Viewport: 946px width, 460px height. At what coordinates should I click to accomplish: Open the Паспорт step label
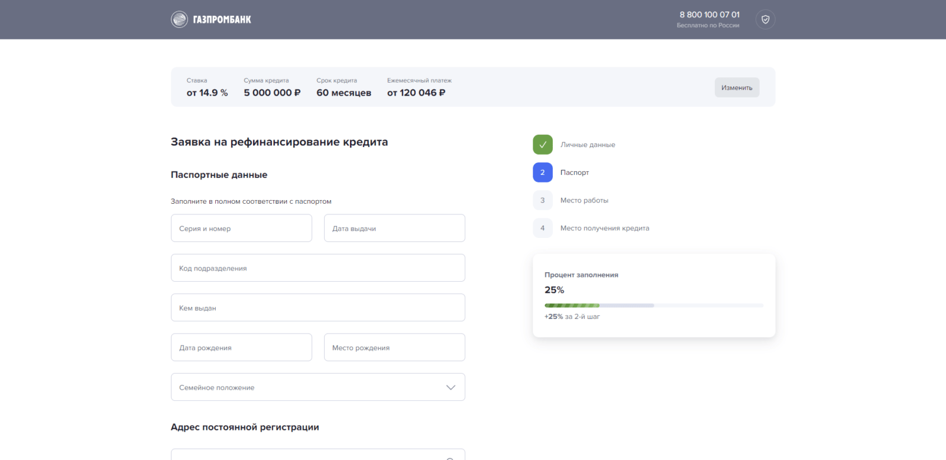coord(575,172)
